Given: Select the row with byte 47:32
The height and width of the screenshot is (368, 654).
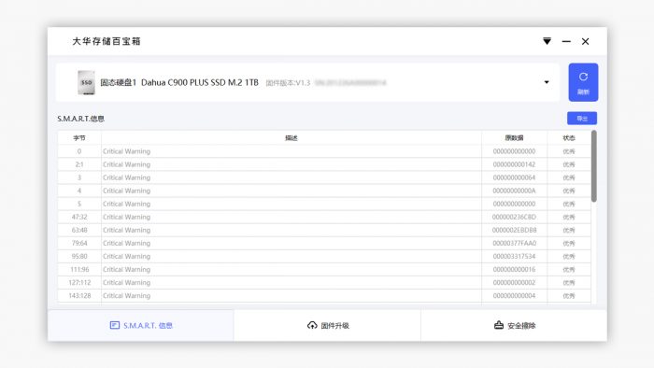Looking at the screenshot, I should coord(324,217).
